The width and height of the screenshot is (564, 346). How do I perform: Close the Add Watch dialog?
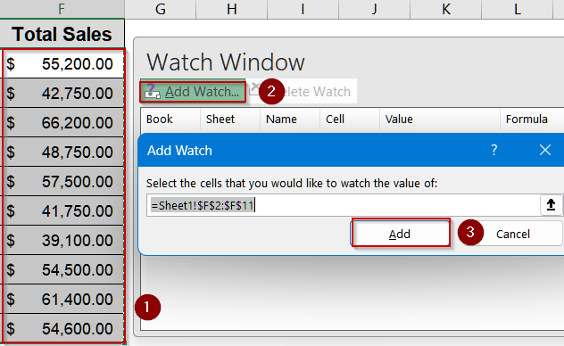545,150
